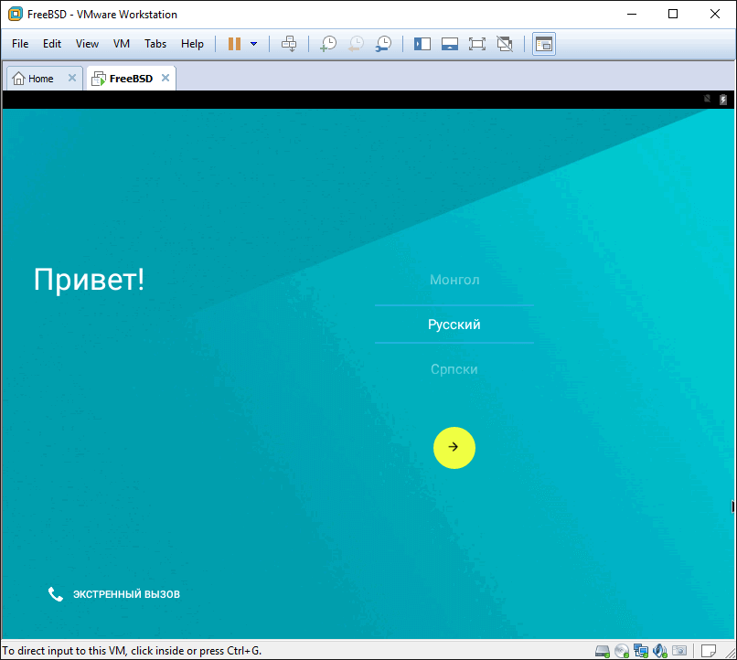Click the VMware Workstation title bar logo
The width and height of the screenshot is (737, 660).
point(15,14)
